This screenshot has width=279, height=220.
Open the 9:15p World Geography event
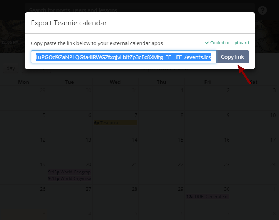(x=70, y=172)
